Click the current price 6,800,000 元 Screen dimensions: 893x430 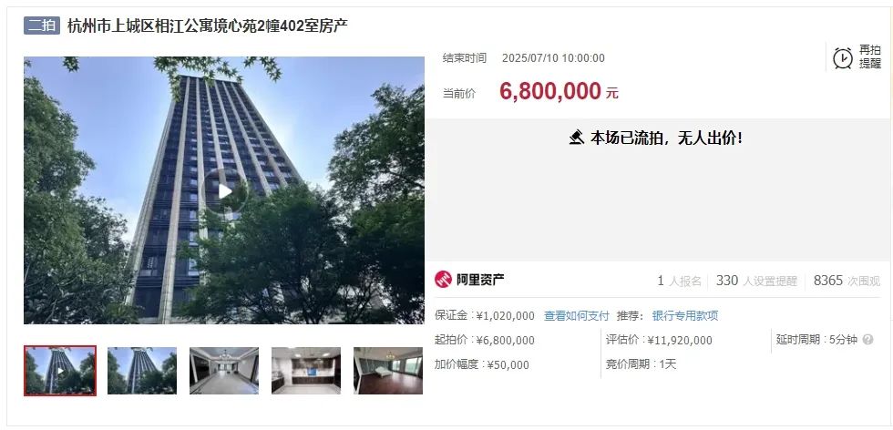tap(559, 91)
